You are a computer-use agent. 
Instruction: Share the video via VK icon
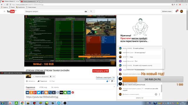tap(27, 92)
